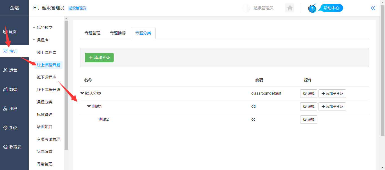Viewport: 385px width, 170px height.
Task: Open 标签管理
Action: coord(45,114)
